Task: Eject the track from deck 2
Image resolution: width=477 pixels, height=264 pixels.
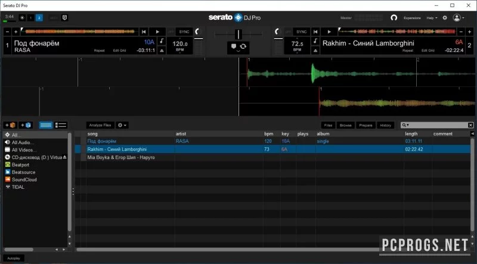Action: (315, 51)
